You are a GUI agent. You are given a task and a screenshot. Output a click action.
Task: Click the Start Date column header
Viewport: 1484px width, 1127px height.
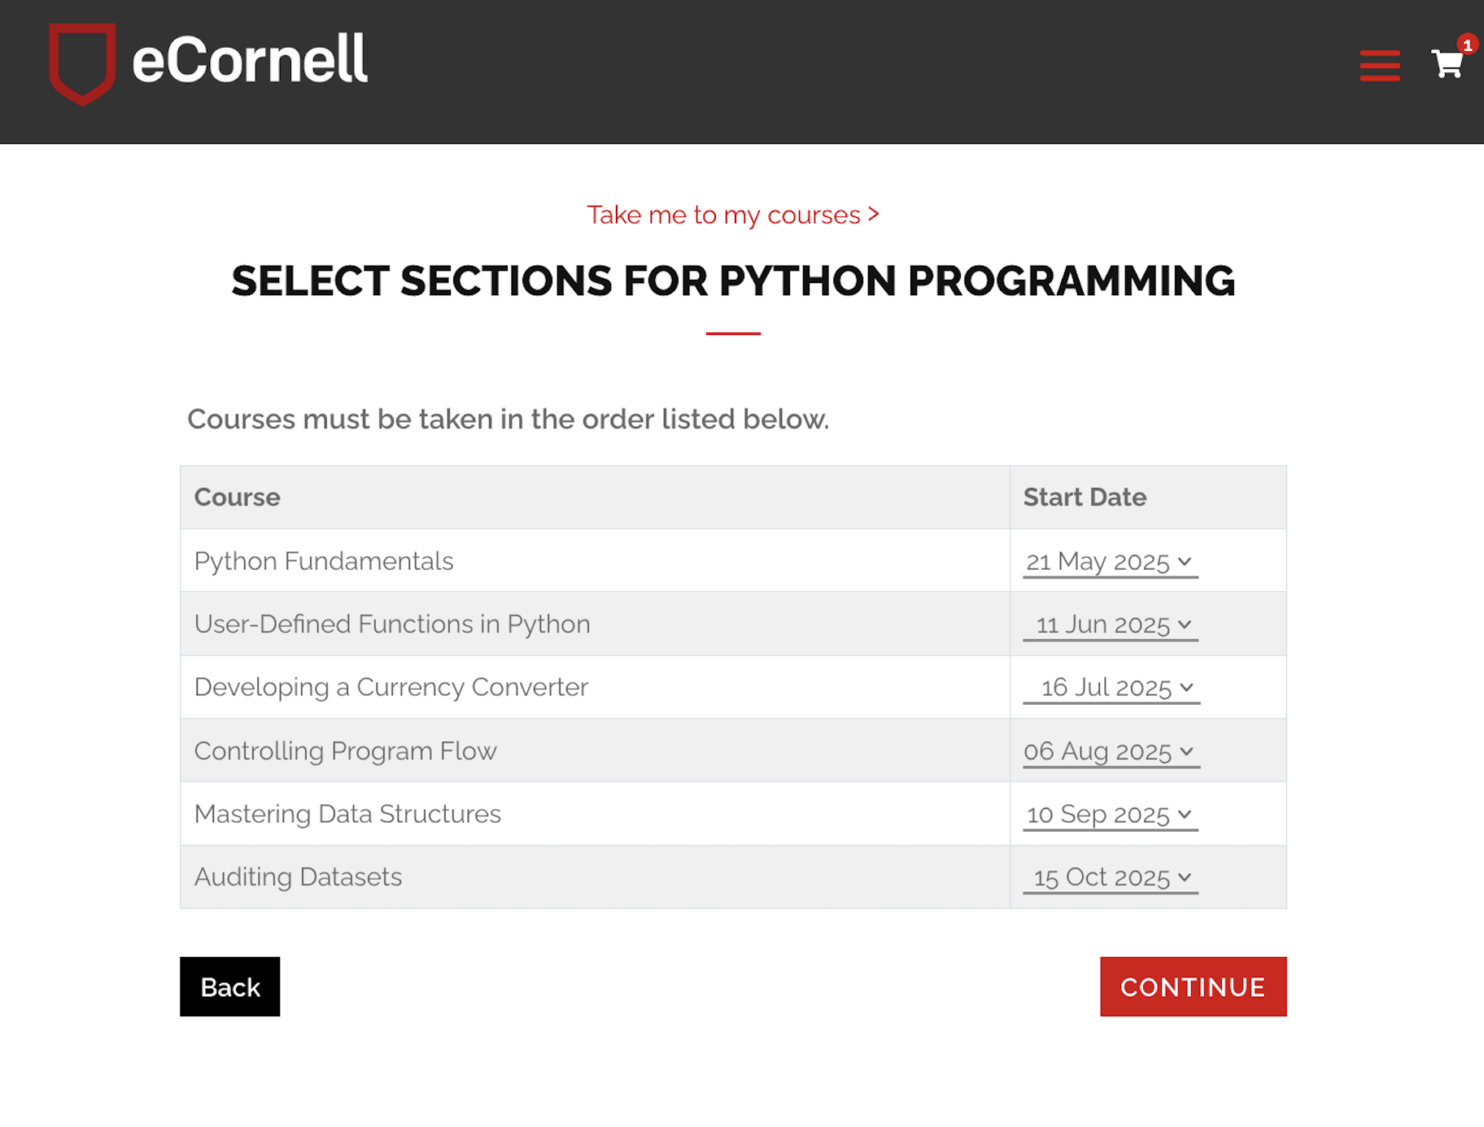pyautogui.click(x=1085, y=497)
